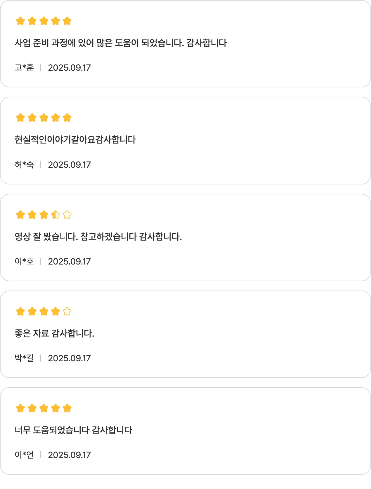Select reviewer name 박*길
The width and height of the screenshot is (371, 489).
pos(24,358)
